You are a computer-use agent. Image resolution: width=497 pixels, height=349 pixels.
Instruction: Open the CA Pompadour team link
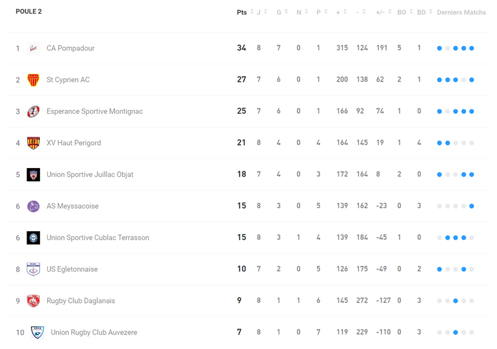coord(70,48)
